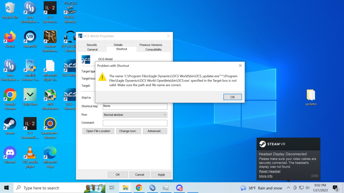This screenshot has height=193, width=344.
Task: Select the VLC media player desktop icon
Action: click(x=30, y=157)
